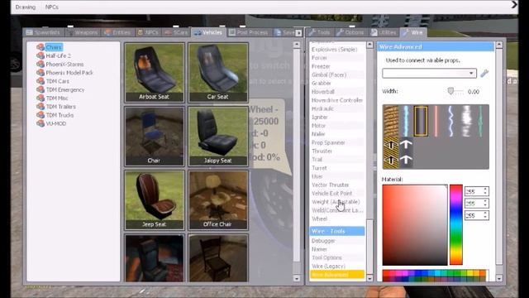The image size is (529, 298).
Task: Spawn the Jalopy Seat
Action: click(x=218, y=136)
